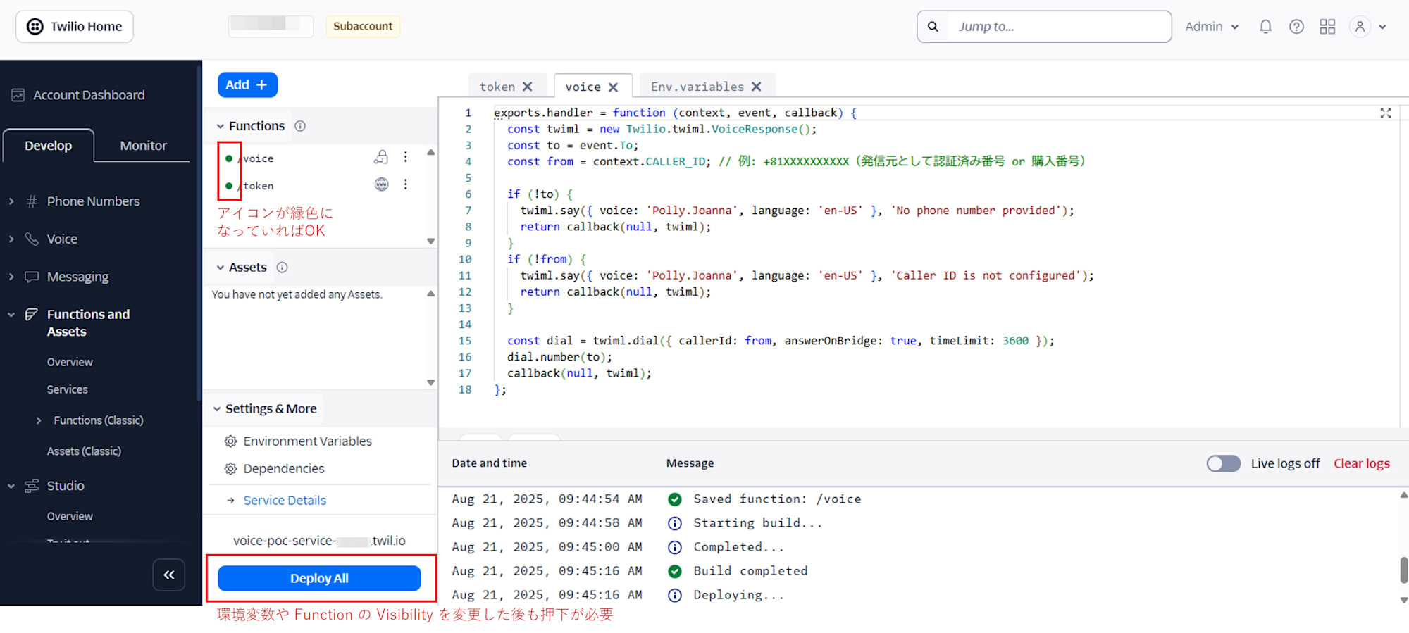This screenshot has width=1409, height=633.
Task: Expand Functions (Classic) submenu
Action: pos(39,420)
